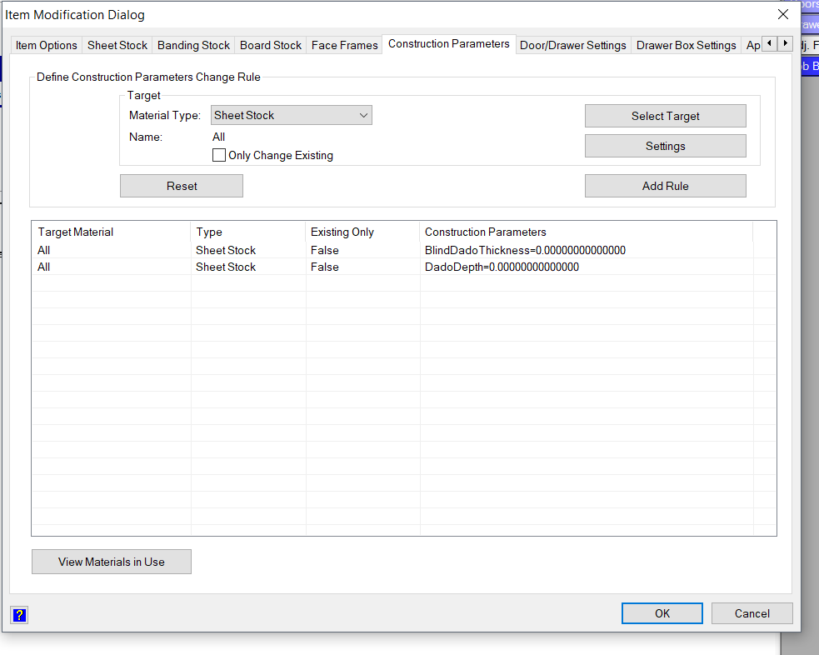The image size is (819, 655).
Task: Click the Settings button
Action: click(665, 146)
